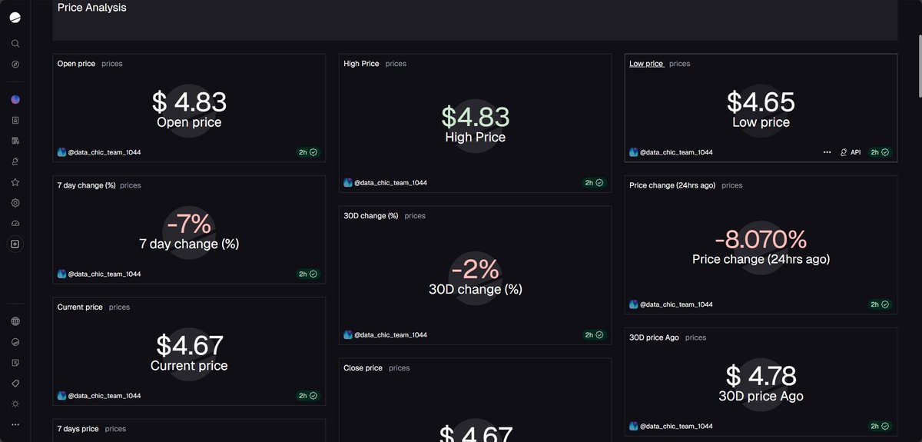Click the prices label next to Open price
The width and height of the screenshot is (922, 442).
coord(112,64)
